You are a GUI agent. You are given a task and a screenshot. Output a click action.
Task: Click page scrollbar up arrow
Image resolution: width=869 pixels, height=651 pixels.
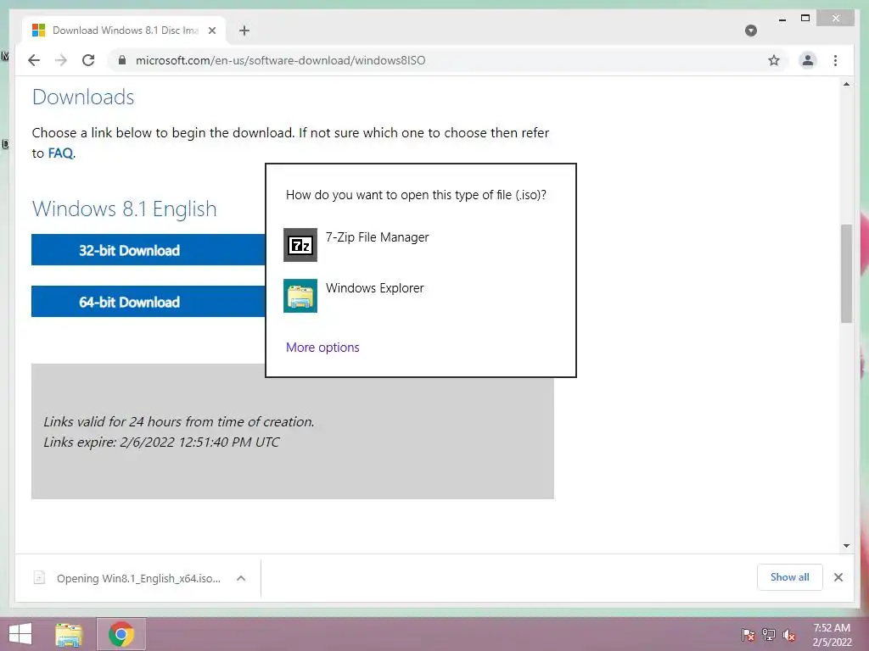click(x=846, y=85)
